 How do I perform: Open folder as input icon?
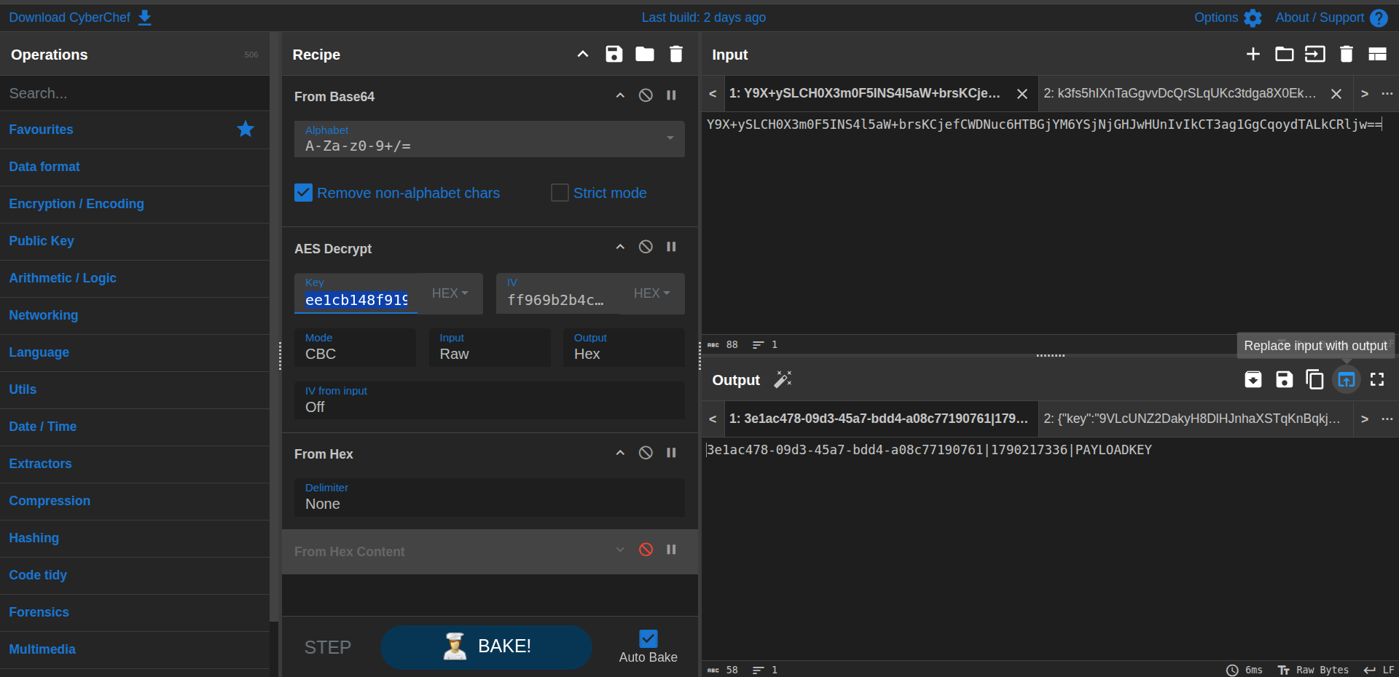[1285, 54]
